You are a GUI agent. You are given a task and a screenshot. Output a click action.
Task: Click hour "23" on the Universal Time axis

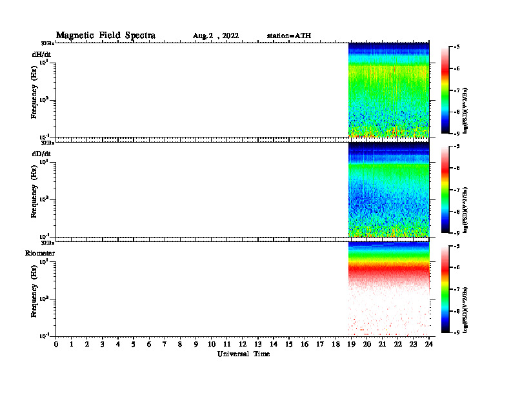click(414, 344)
